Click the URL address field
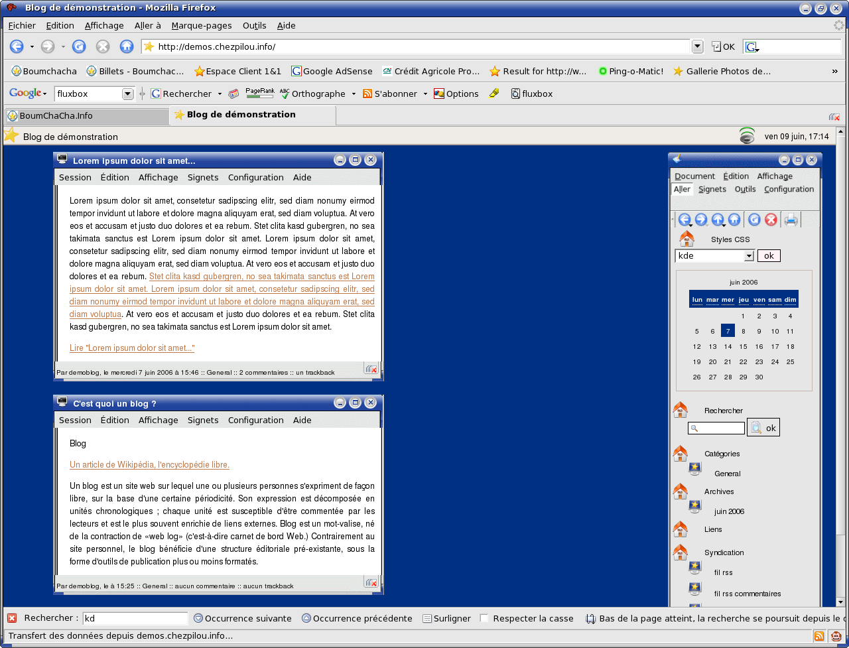Image resolution: width=849 pixels, height=648 pixels. pyautogui.click(x=415, y=46)
